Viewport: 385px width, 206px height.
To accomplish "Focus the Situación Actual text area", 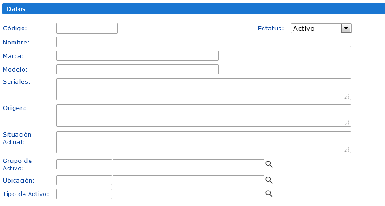I will [204, 142].
